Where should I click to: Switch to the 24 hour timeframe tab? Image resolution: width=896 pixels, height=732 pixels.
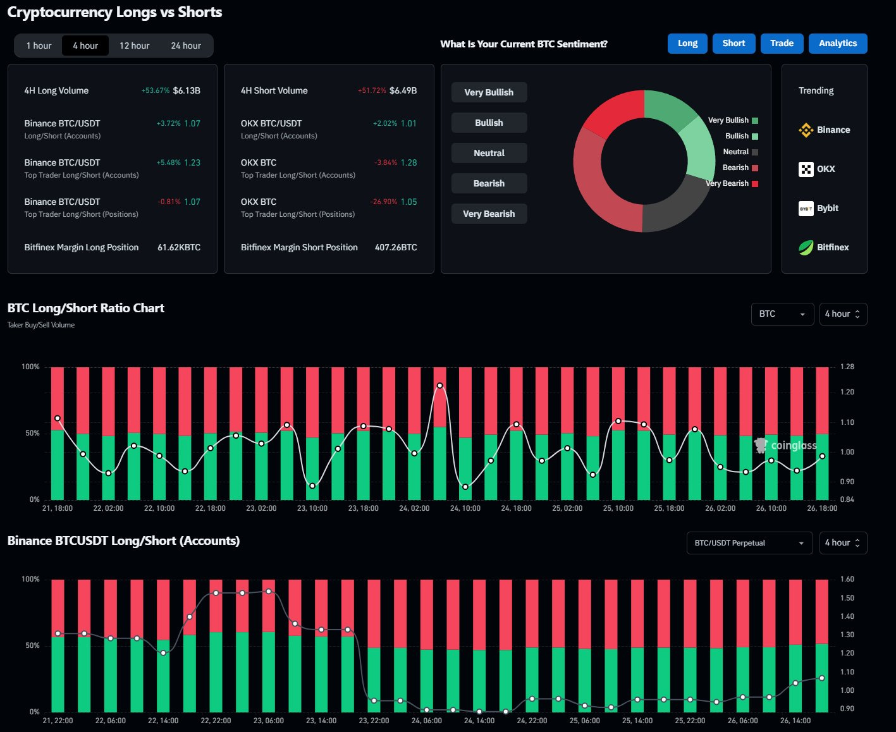click(x=186, y=46)
